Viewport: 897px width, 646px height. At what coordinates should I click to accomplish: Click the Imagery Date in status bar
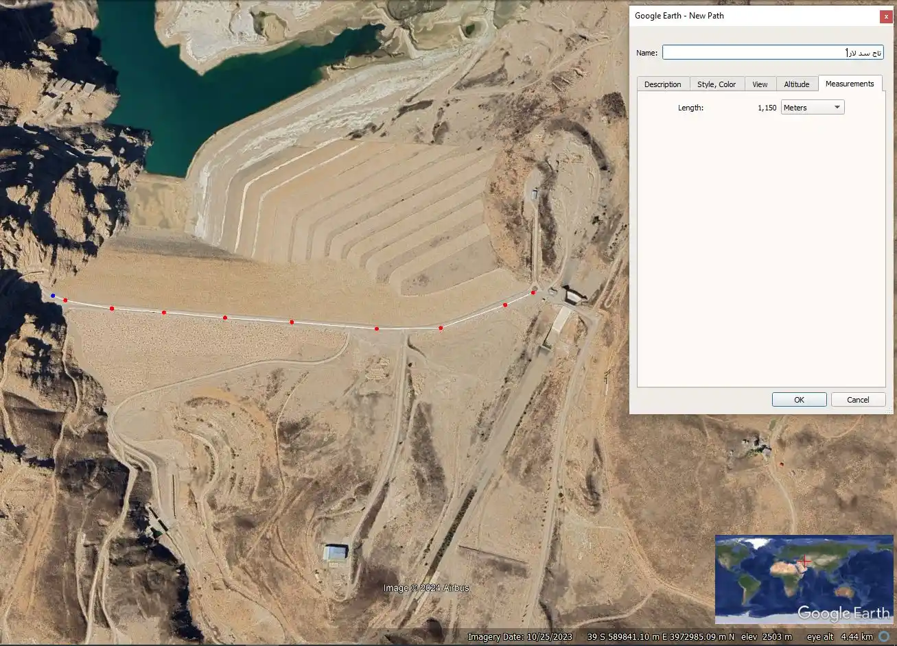pos(520,637)
